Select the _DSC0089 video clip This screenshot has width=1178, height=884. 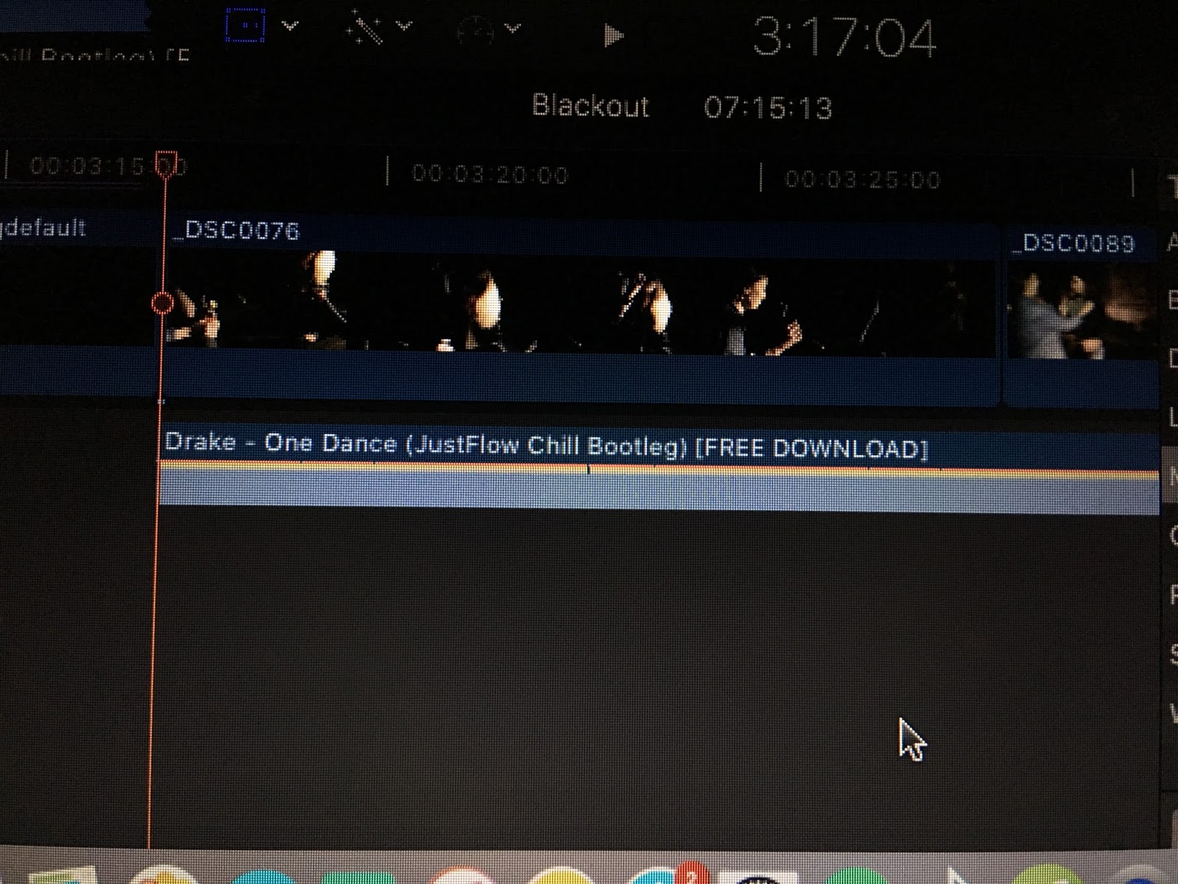tap(1082, 318)
